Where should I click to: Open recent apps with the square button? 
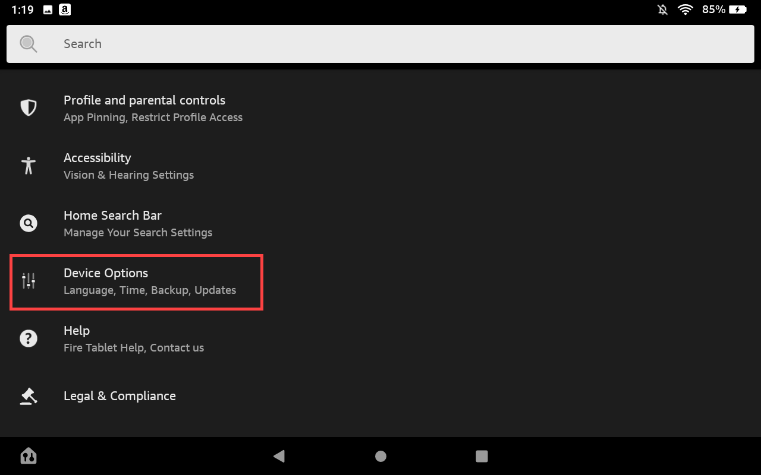(482, 456)
